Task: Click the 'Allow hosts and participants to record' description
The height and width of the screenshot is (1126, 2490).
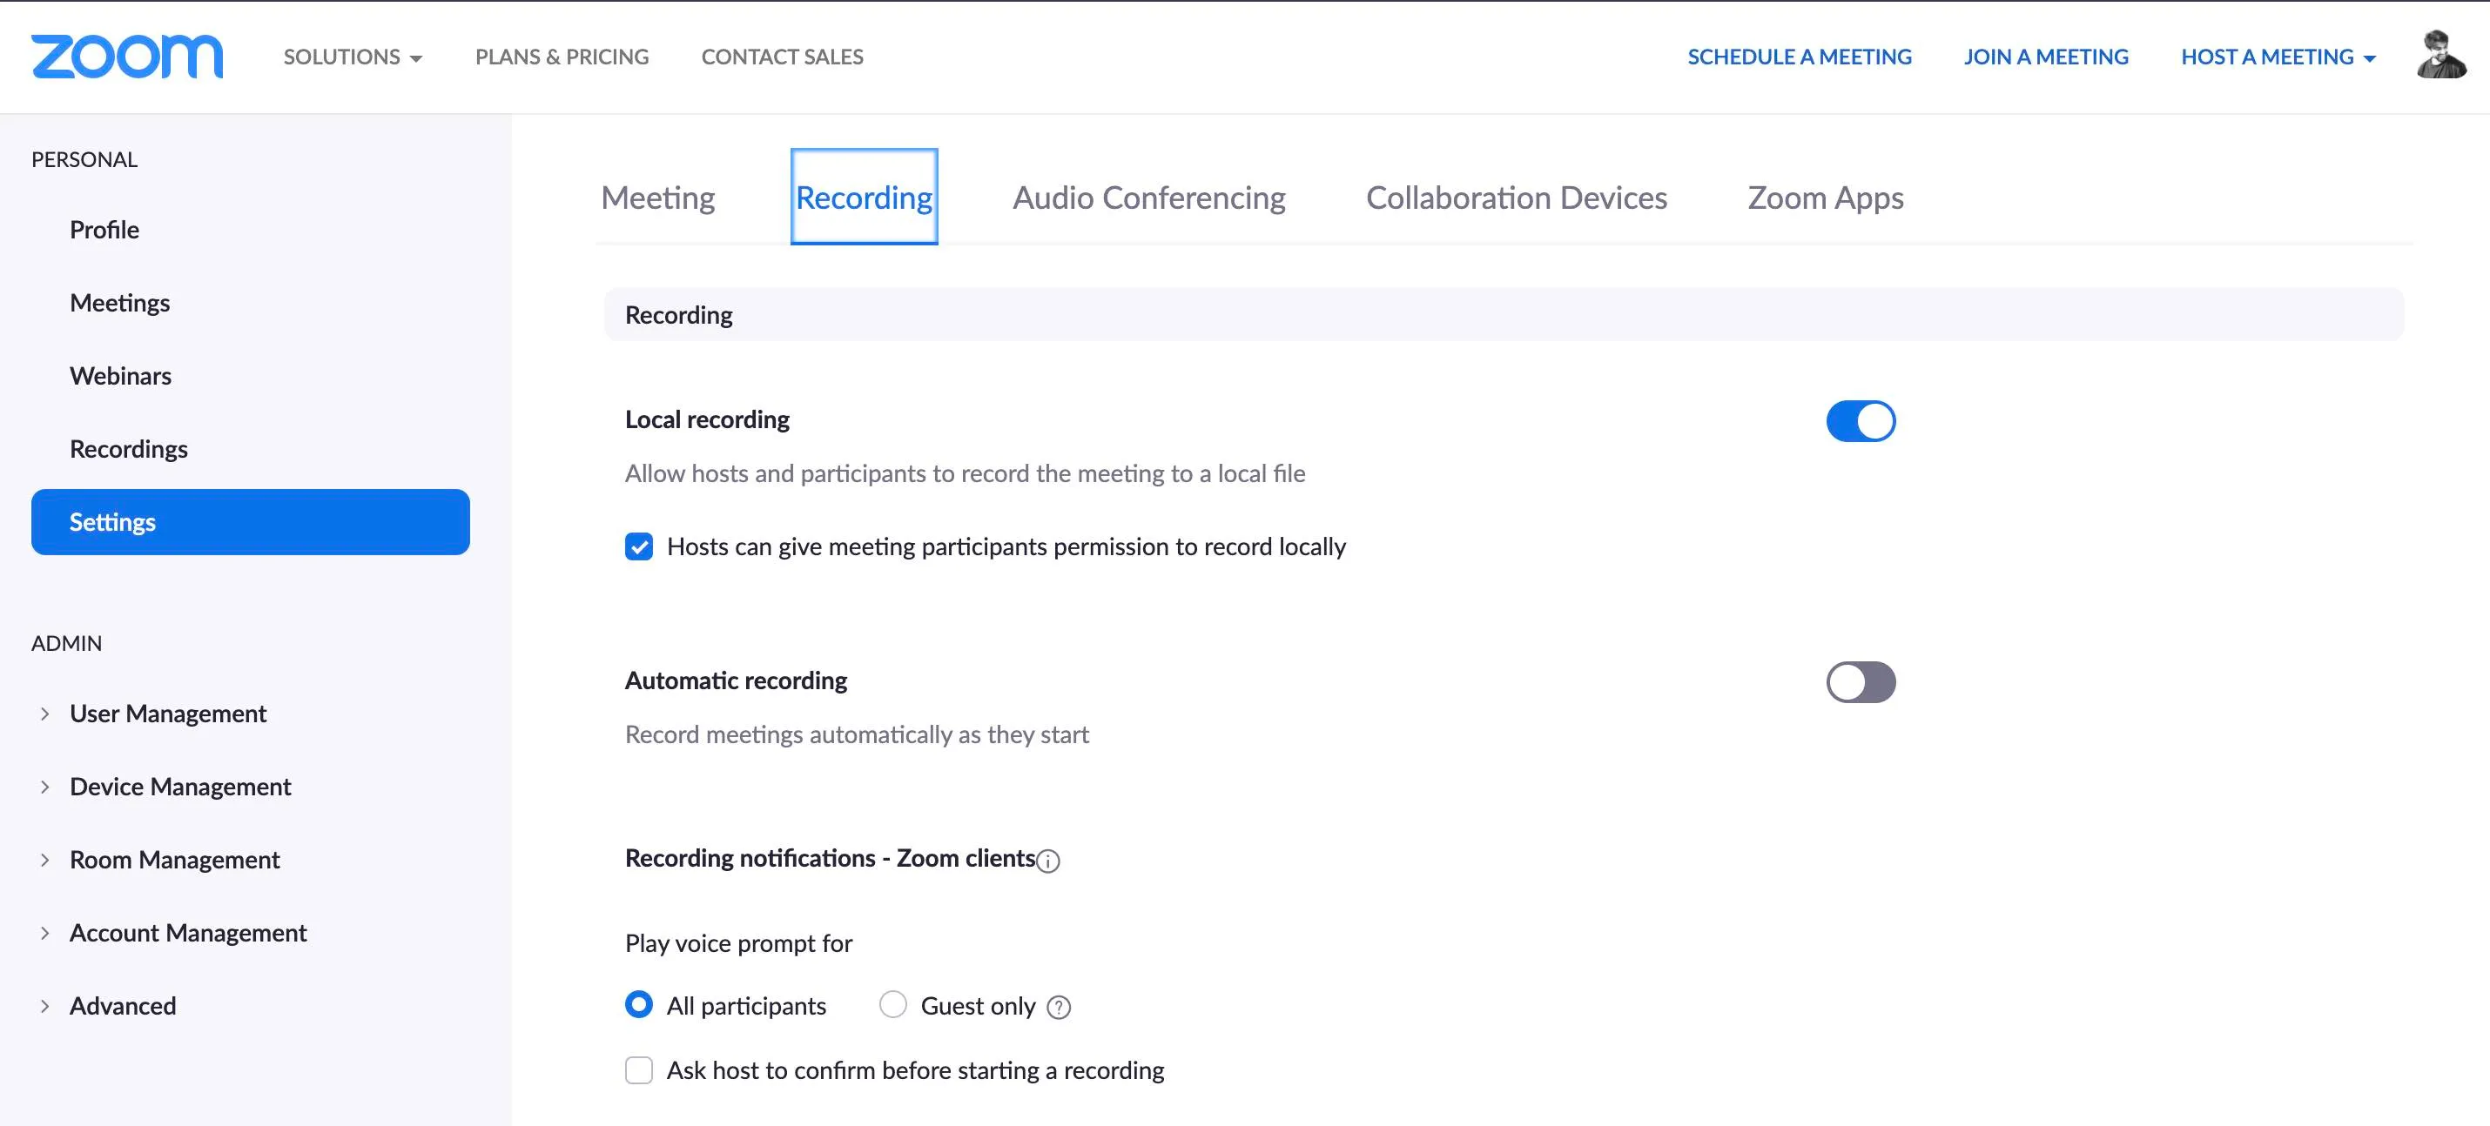Action: pos(966,474)
